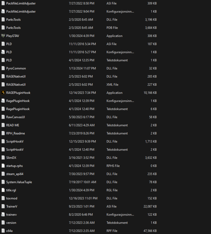Click the blank startup.rphs file icon
The height and width of the screenshot is (234, 211).
[x=3, y=166]
